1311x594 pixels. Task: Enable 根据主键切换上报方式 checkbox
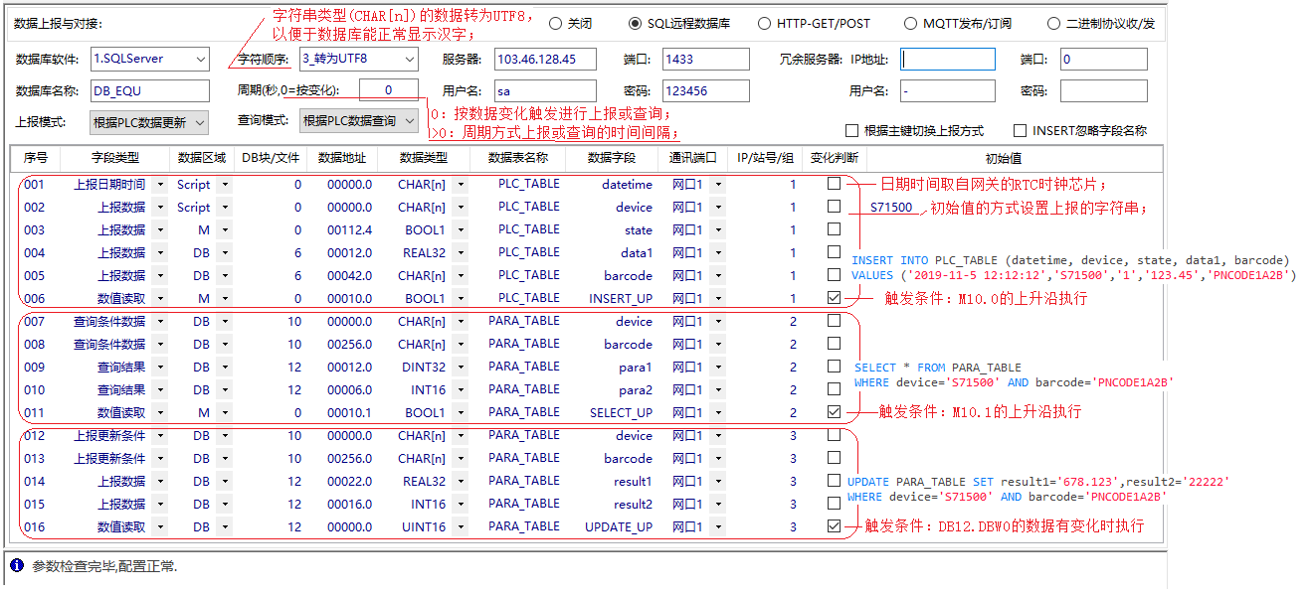coord(851,131)
